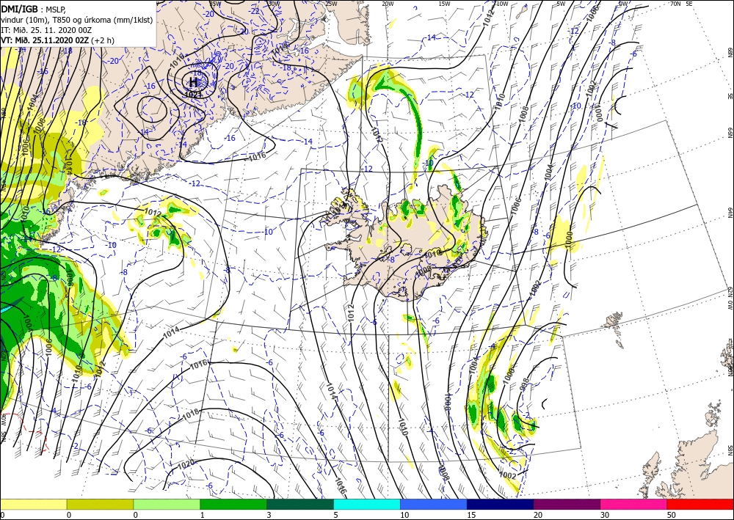Pick the bright blue legend swatch
This screenshot has height=520, width=734.
[x=434, y=504]
